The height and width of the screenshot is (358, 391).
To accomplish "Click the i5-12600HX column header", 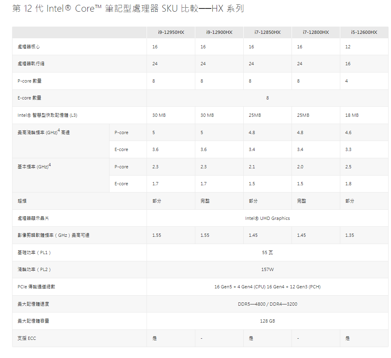I will coord(364,32).
